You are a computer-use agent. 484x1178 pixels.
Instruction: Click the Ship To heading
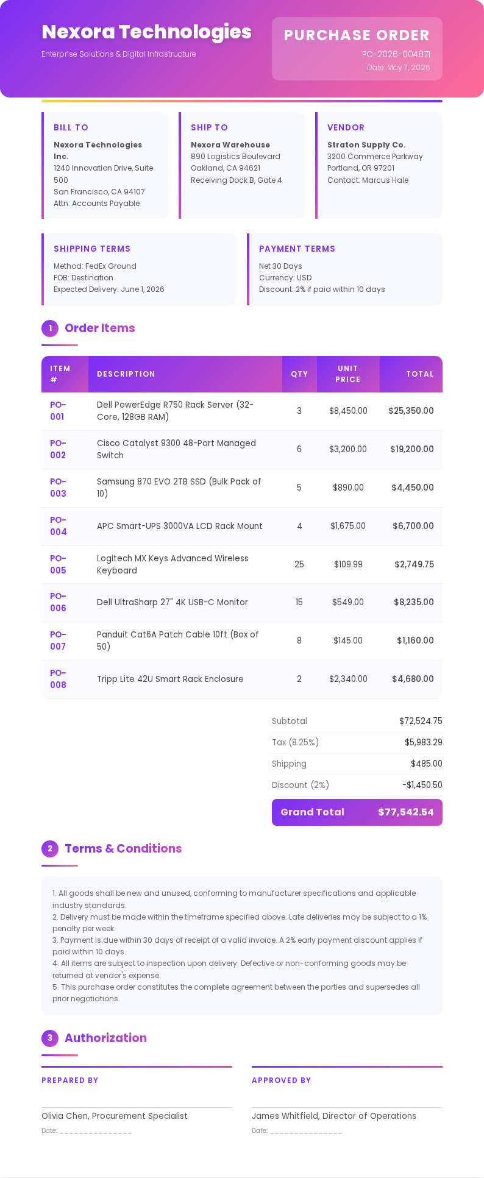tap(209, 127)
